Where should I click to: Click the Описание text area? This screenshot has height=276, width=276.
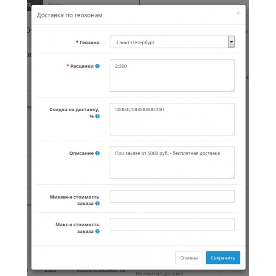click(172, 163)
